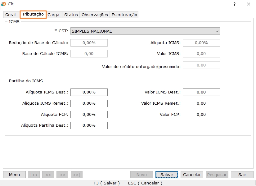
Task: Click the Alíquota FCP input
Action: [89, 115]
